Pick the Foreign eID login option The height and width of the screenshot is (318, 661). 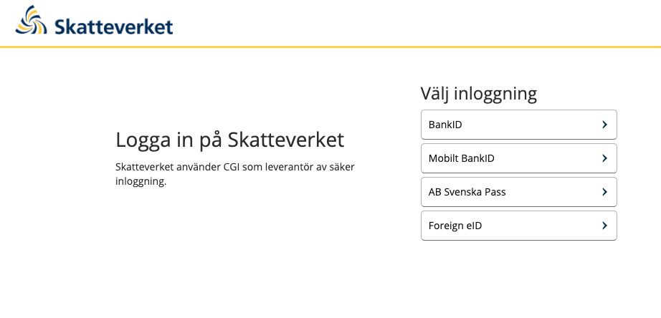[x=519, y=226]
